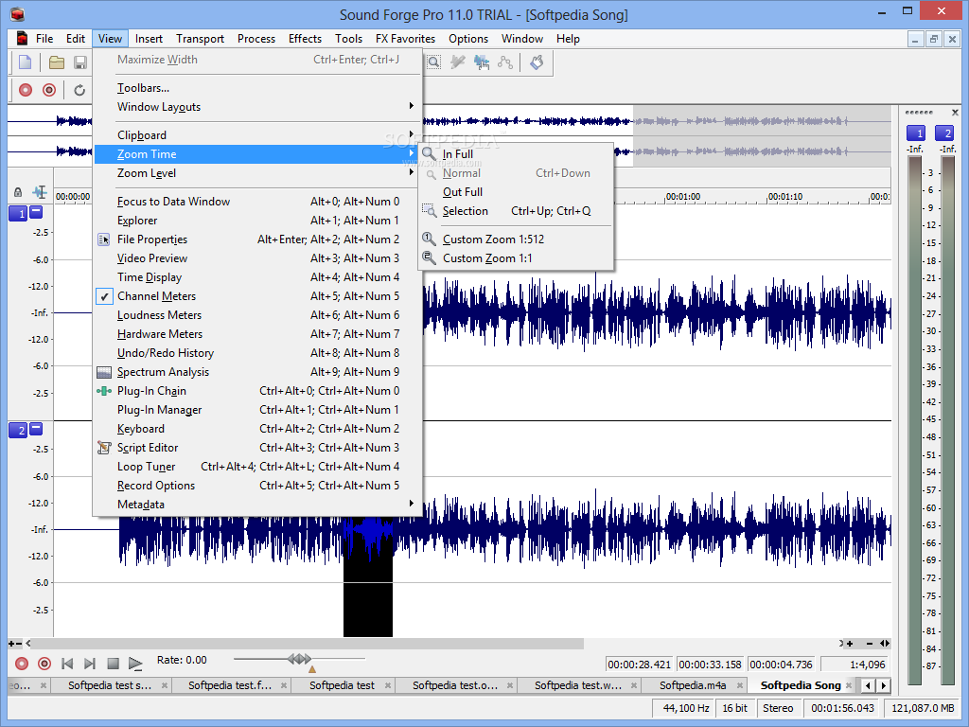This screenshot has height=727, width=969.
Task: Open the Zoom Time submenu entry
Action: [258, 154]
